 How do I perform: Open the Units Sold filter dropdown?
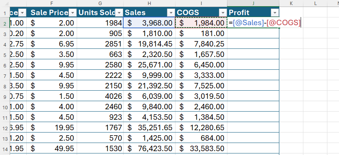[119, 13]
